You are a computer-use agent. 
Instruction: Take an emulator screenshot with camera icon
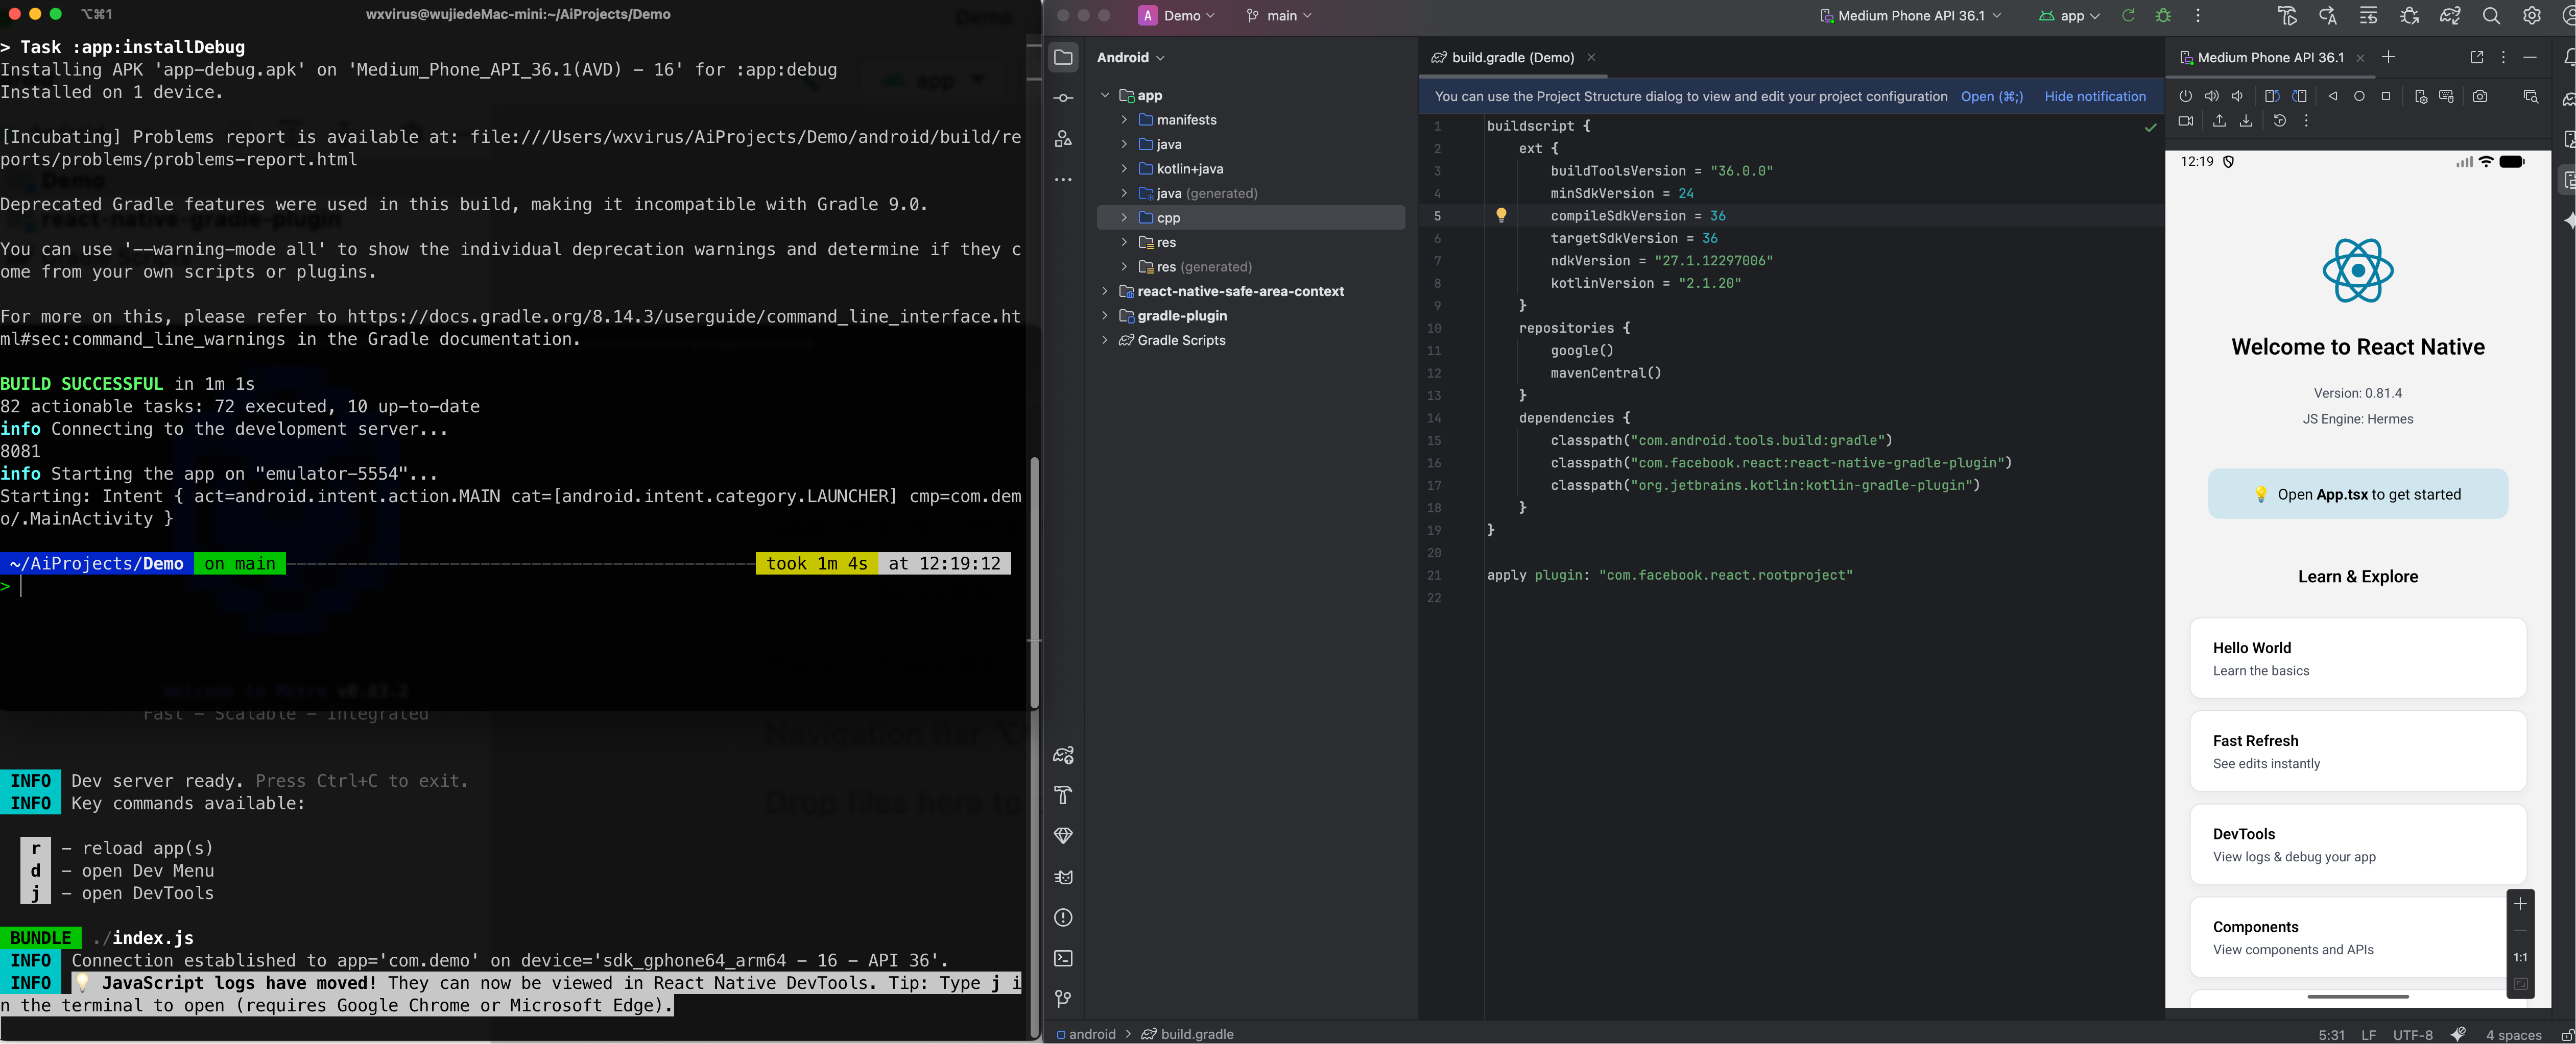pyautogui.click(x=2480, y=96)
